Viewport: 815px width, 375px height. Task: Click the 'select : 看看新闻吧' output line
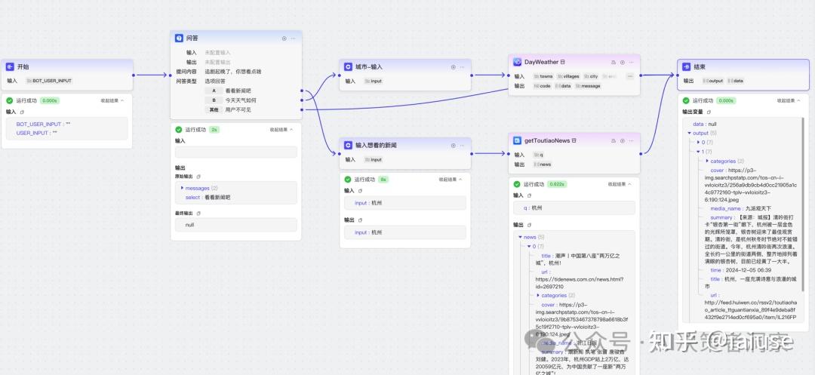click(x=208, y=198)
